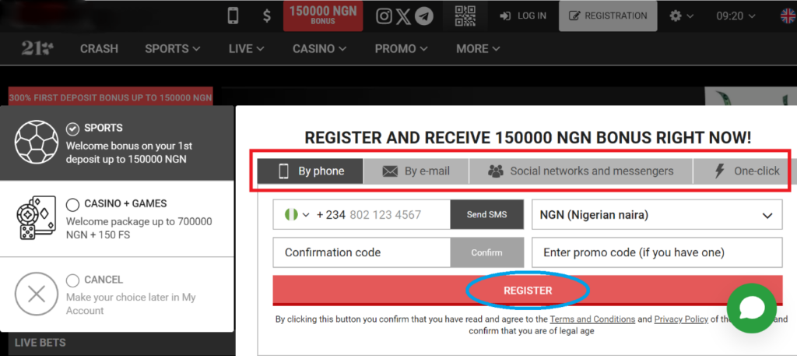Open the Nigerian flag country code dropdown

(295, 215)
